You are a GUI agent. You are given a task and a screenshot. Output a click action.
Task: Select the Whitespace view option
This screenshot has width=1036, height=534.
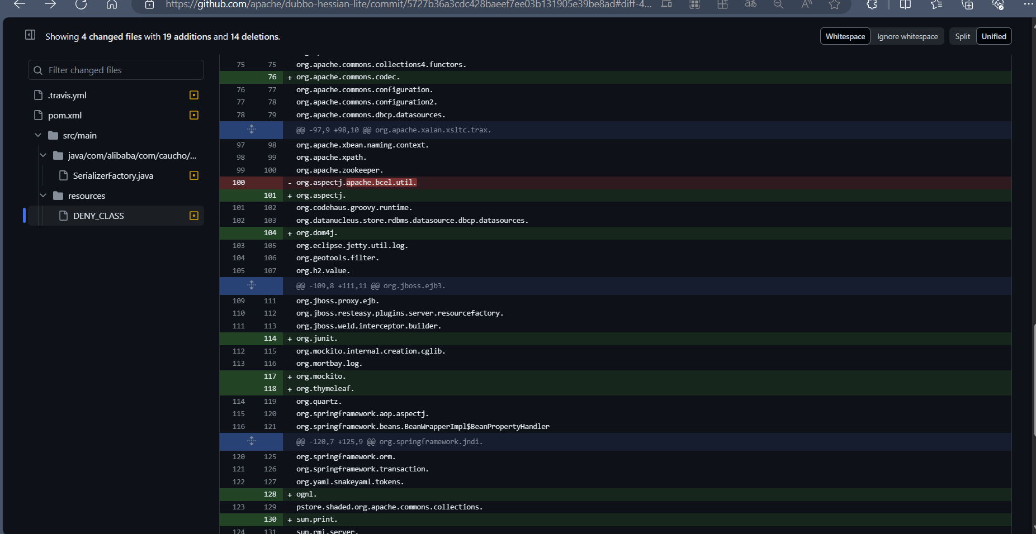[845, 36]
